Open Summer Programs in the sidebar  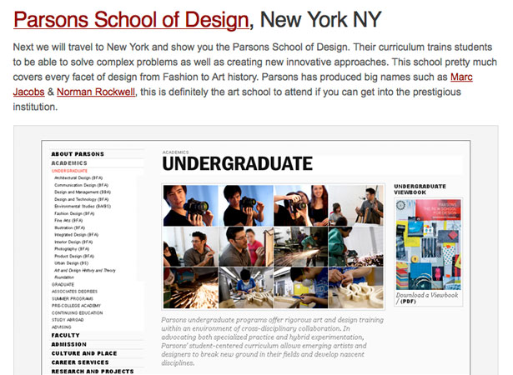point(73,298)
